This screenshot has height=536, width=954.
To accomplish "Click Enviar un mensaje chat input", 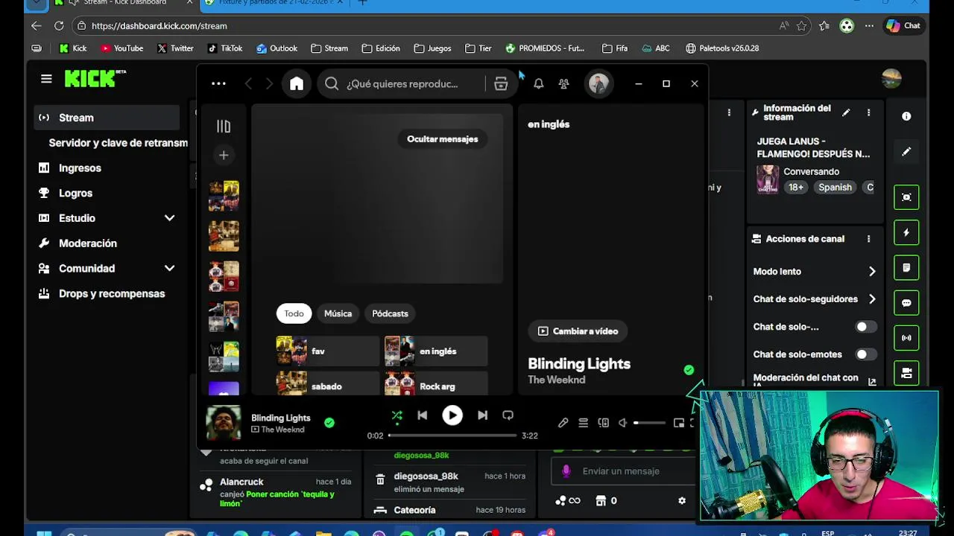I will click(x=623, y=471).
